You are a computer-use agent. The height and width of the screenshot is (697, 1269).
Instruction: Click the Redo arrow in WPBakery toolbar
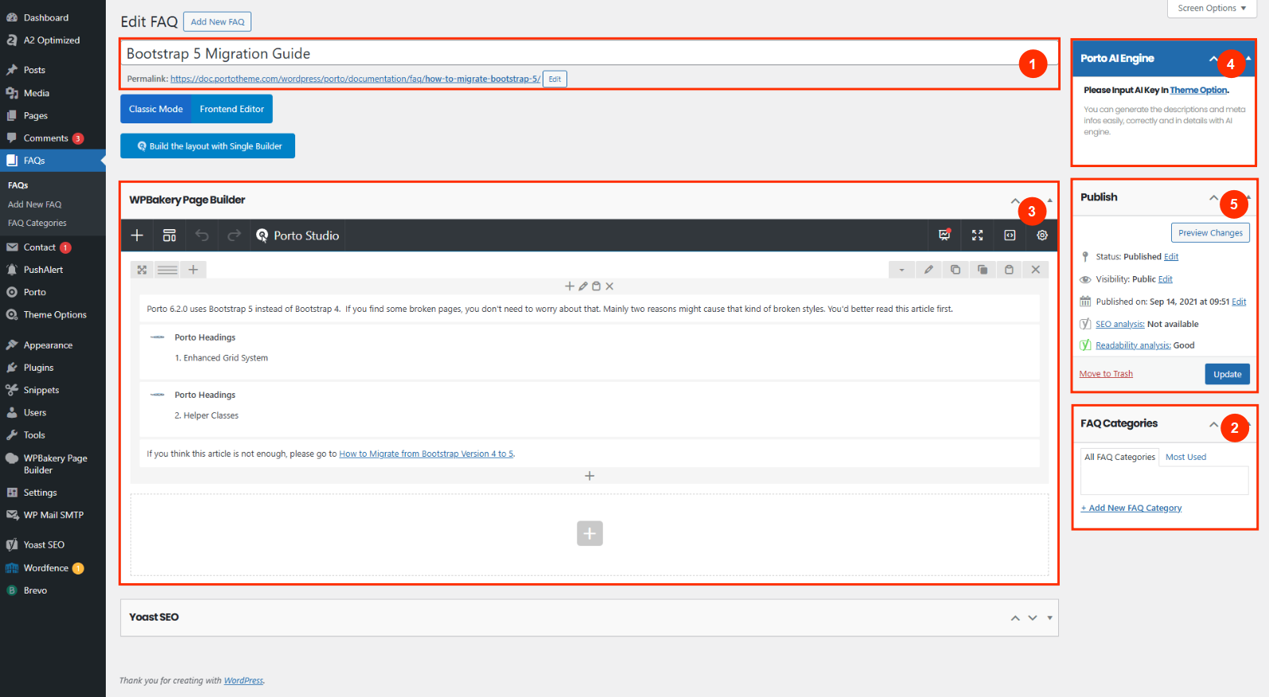click(234, 236)
